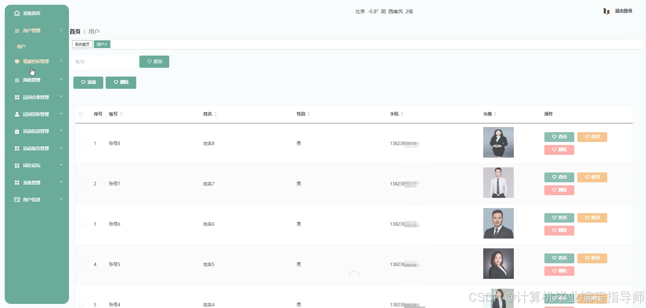The height and width of the screenshot is (308, 646).
Task: Check the row checkbox for 账号5
Action: click(x=81, y=264)
